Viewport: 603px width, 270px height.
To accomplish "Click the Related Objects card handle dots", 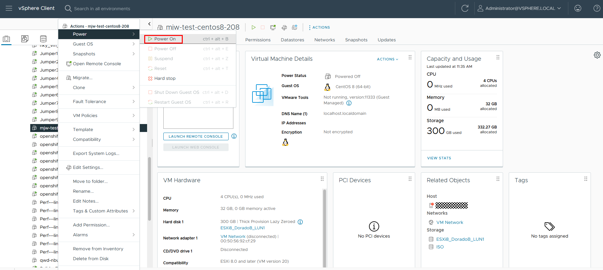I will pyautogui.click(x=498, y=179).
